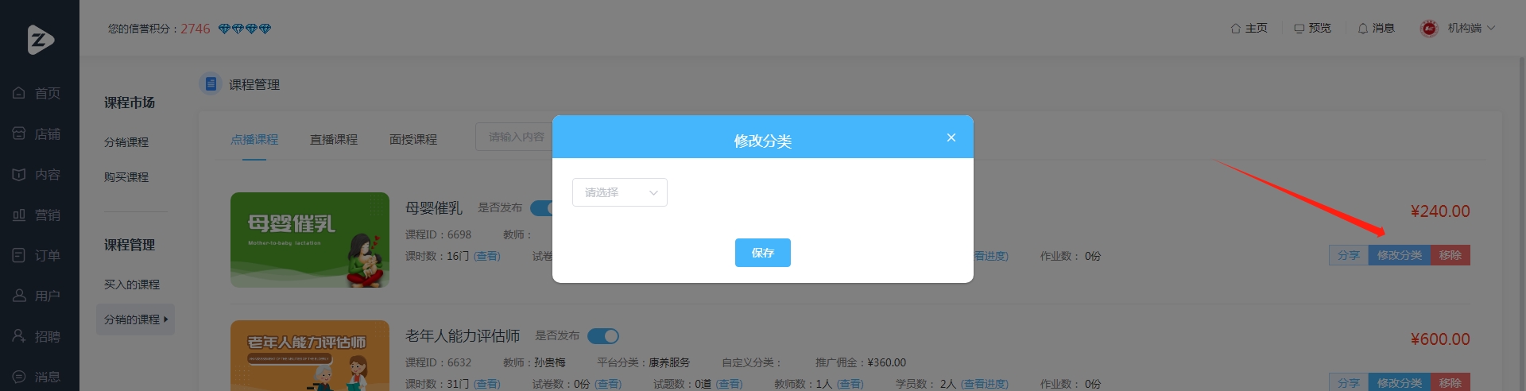Click 移除 for 母婴催乳 course

tap(1450, 255)
